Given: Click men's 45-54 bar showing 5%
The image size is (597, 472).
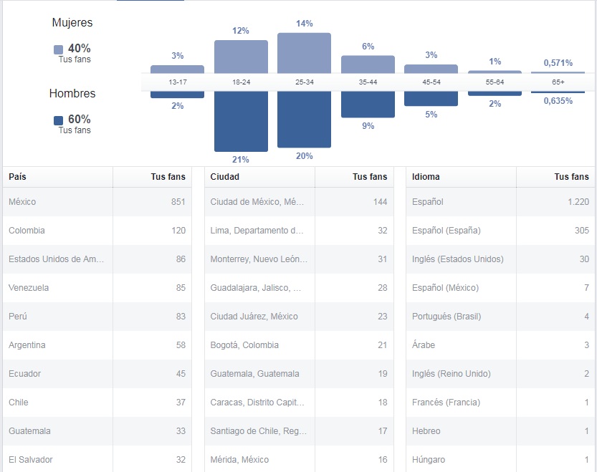Looking at the screenshot, I should [431, 98].
